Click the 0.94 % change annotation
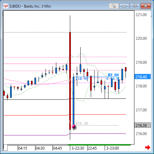Screen dimensions: 154x154 click(113, 79)
